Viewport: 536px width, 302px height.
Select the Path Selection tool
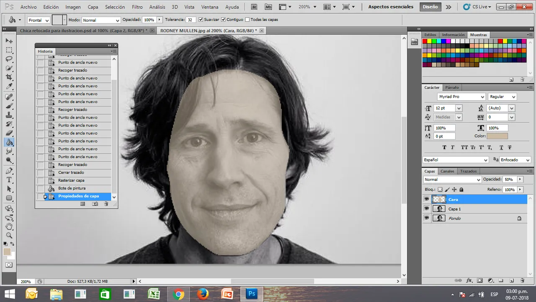(9, 189)
